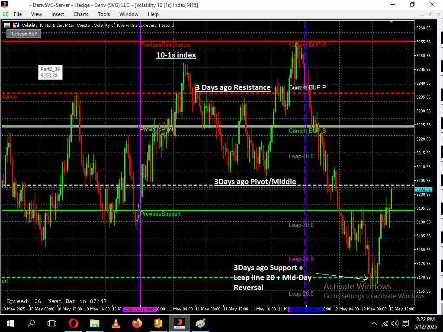Minimize the inner chart window
The width and height of the screenshot is (443, 332).
[x=422, y=14]
